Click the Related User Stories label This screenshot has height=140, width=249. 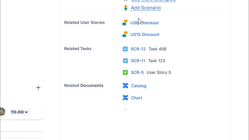click(x=84, y=22)
